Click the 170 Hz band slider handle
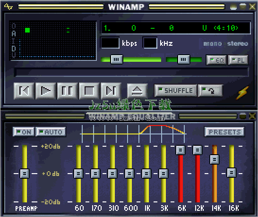258x217 pixels. pyautogui.click(x=95, y=174)
